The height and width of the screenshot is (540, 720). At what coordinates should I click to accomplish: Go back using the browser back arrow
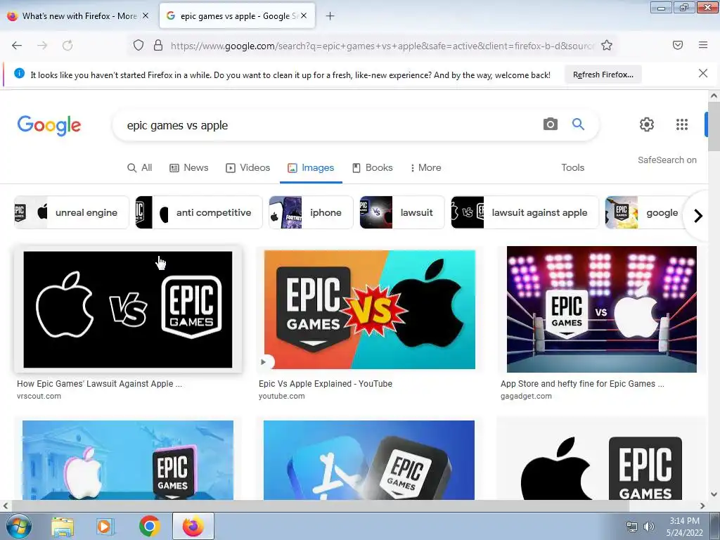17,45
